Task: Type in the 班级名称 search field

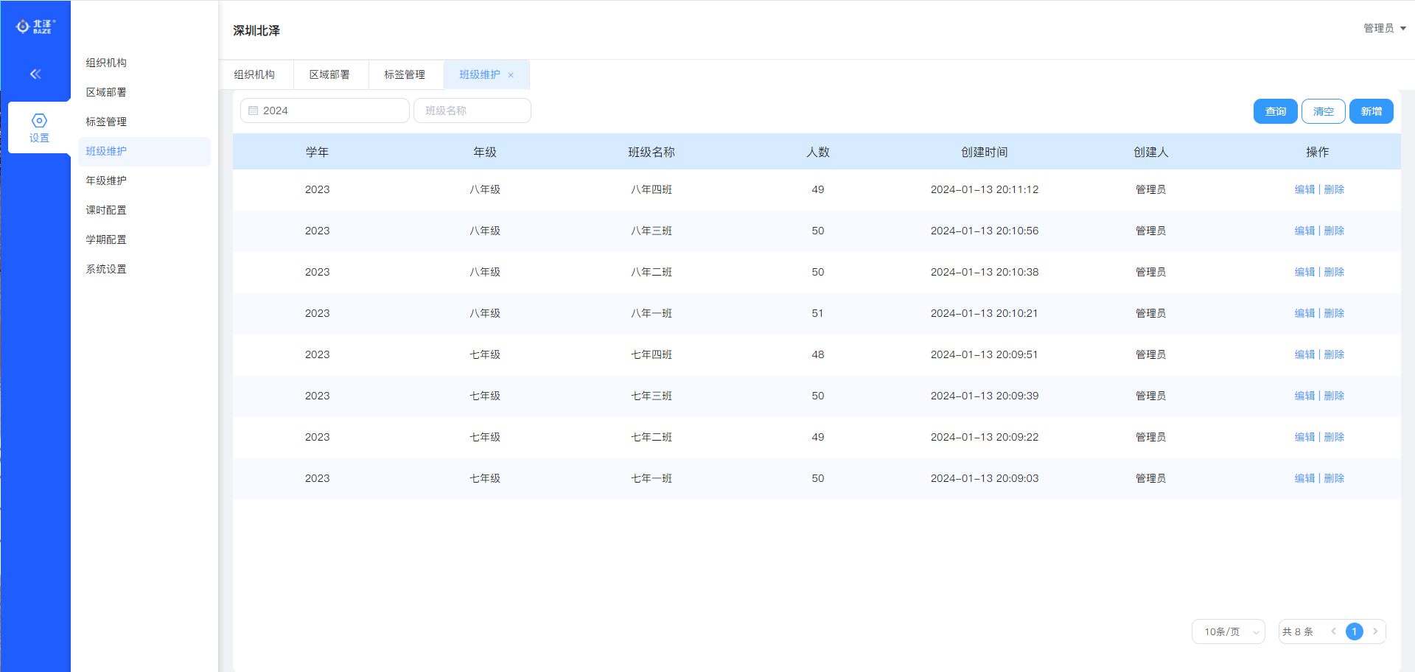Action: 472,111
